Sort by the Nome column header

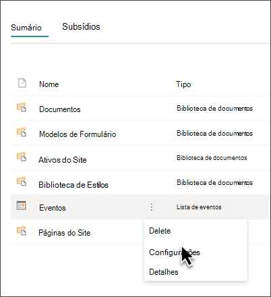(49, 84)
